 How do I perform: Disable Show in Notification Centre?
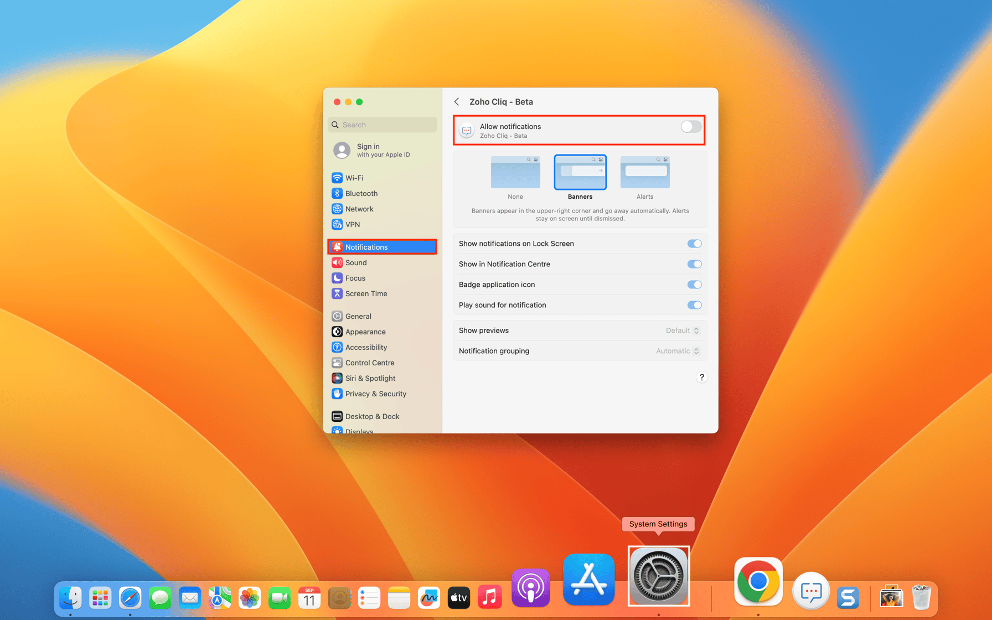pos(694,264)
